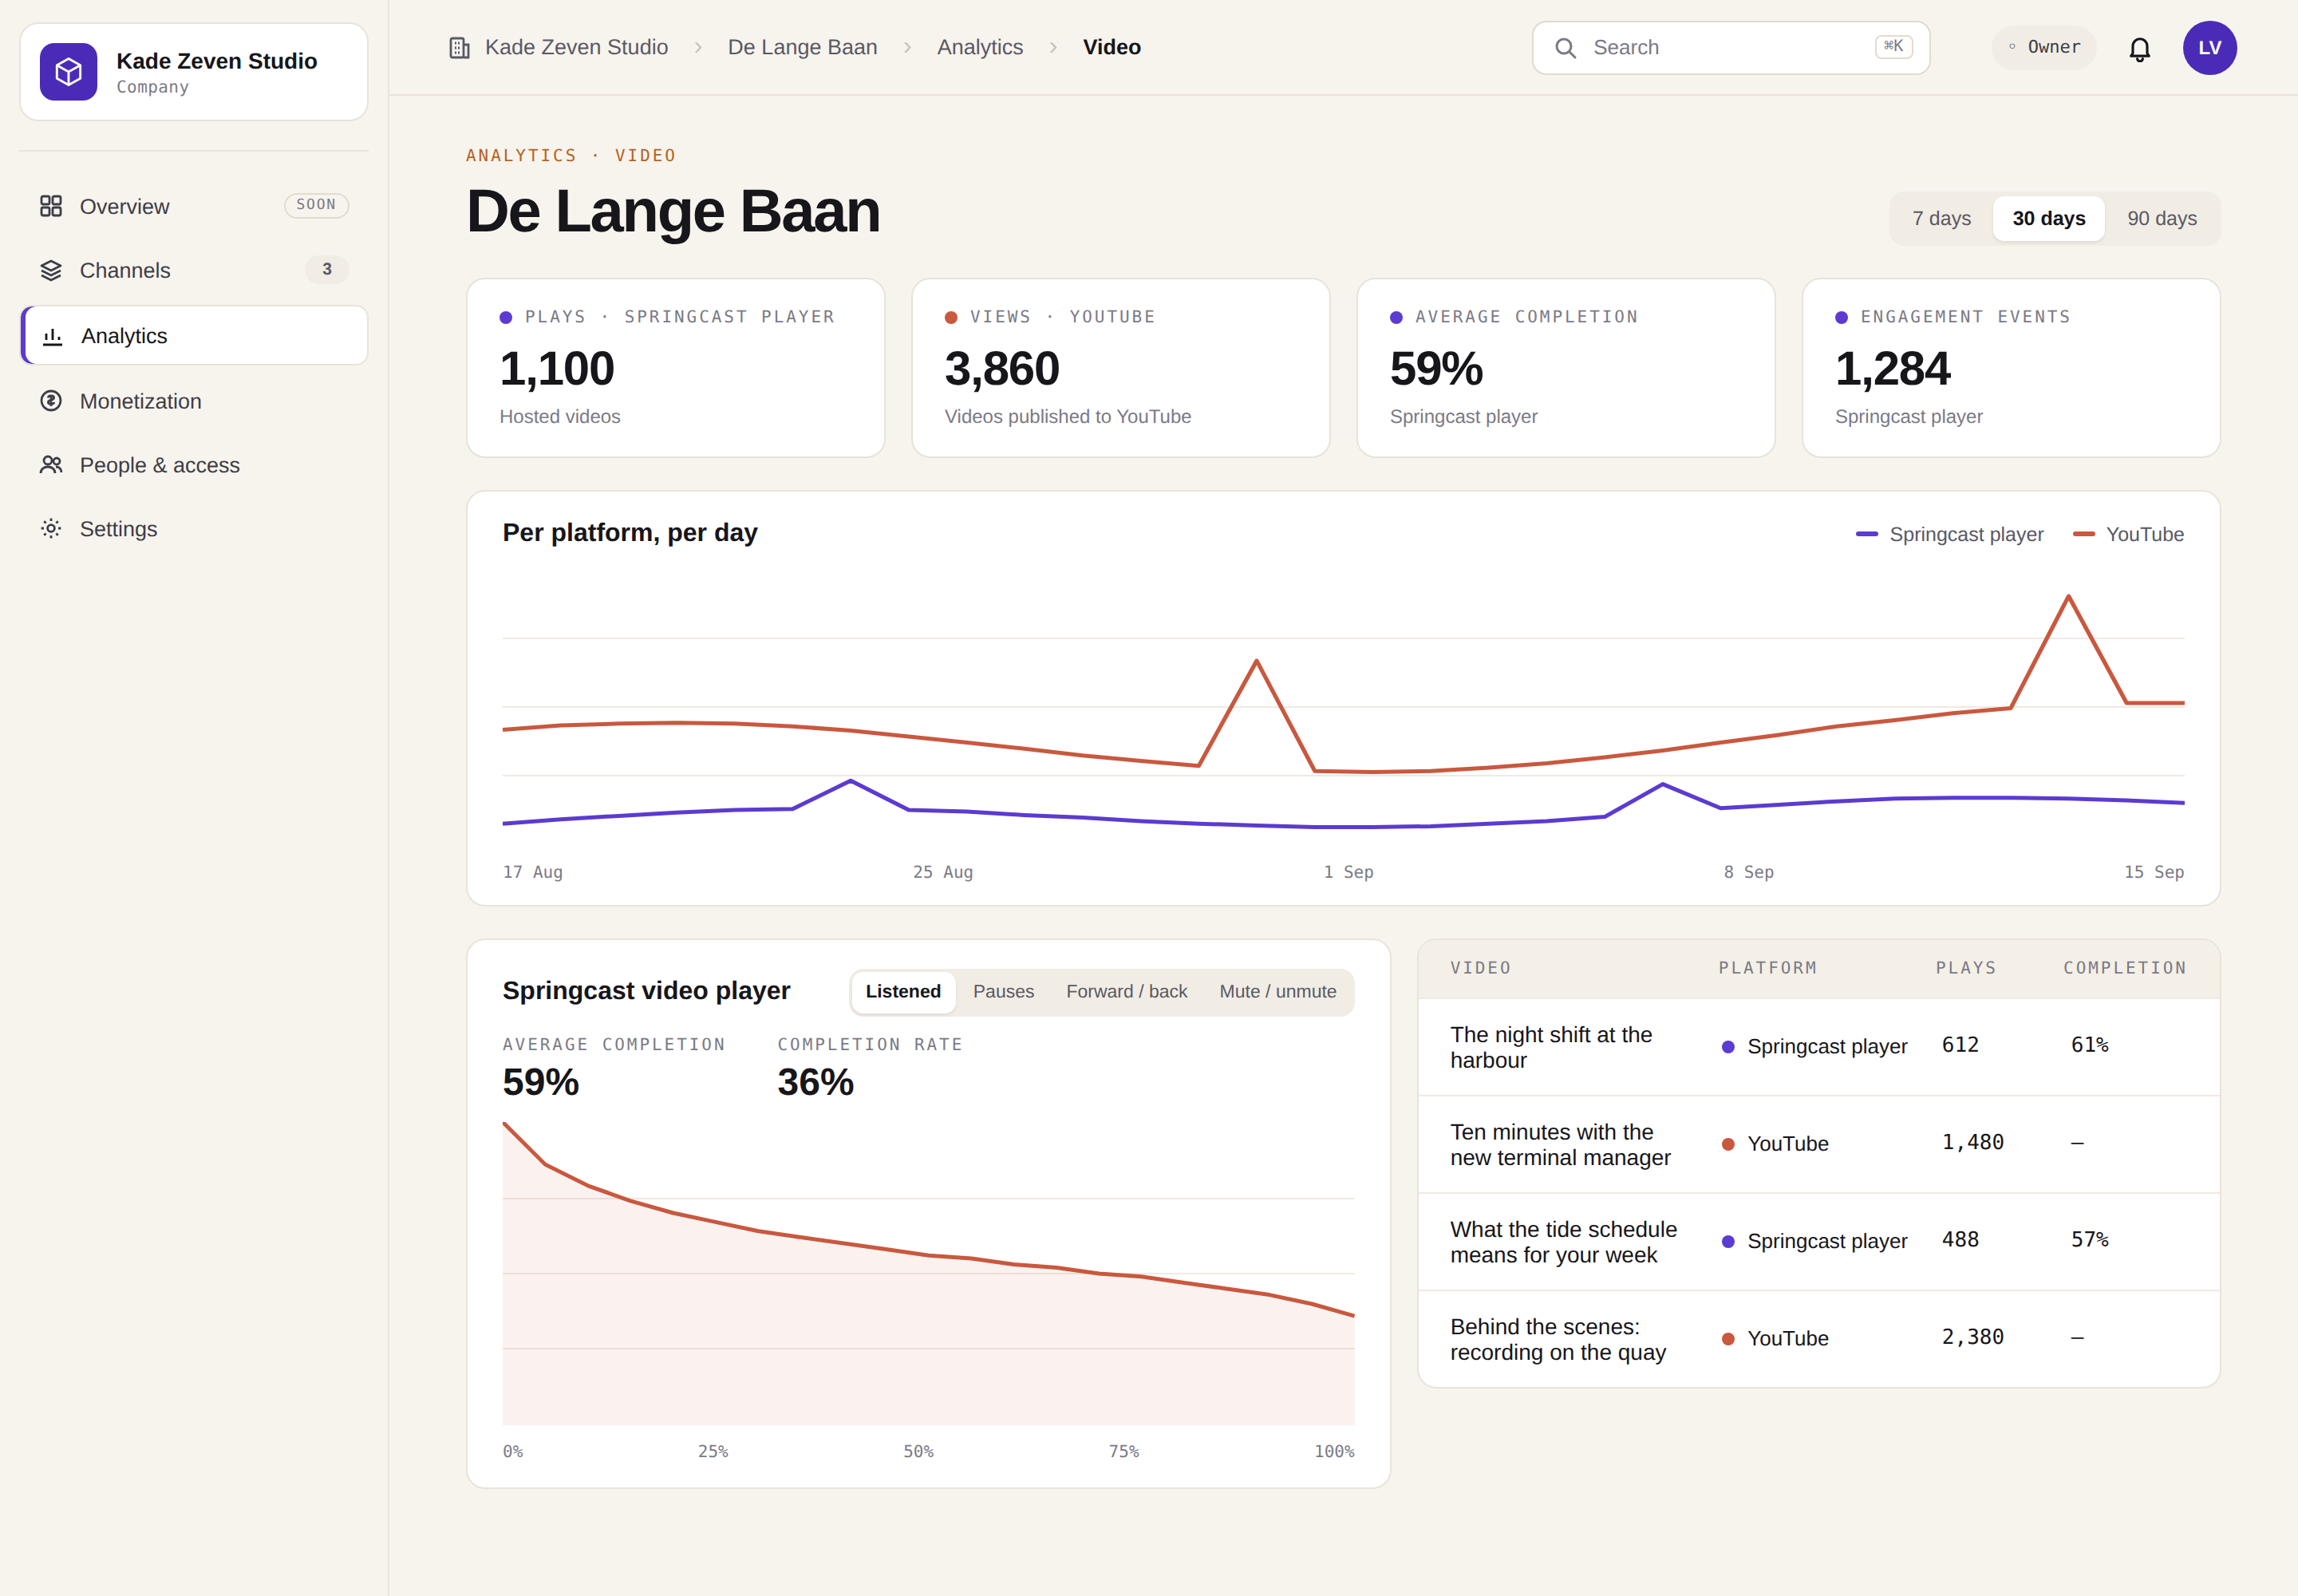Select the 7 days range
Viewport: 2298px width, 1596px height.
(x=1941, y=218)
